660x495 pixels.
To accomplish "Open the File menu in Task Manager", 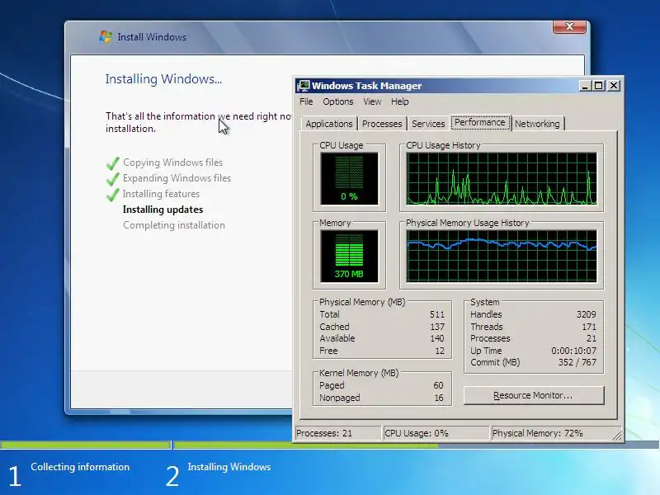I will click(x=306, y=101).
